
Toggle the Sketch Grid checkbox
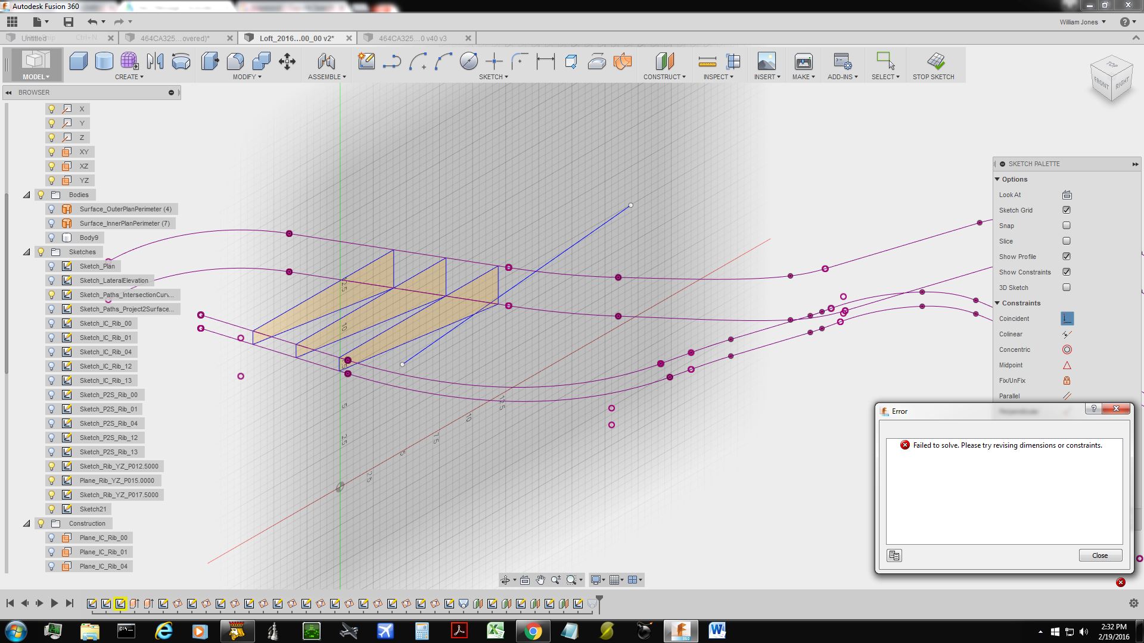click(1067, 210)
